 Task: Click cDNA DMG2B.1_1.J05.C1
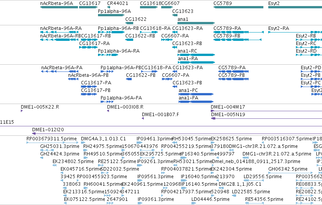pyautogui.click(x=221, y=188)
